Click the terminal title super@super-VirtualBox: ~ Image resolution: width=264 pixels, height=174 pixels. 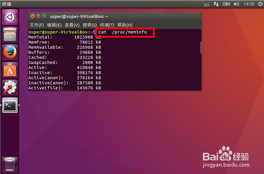pos(79,16)
